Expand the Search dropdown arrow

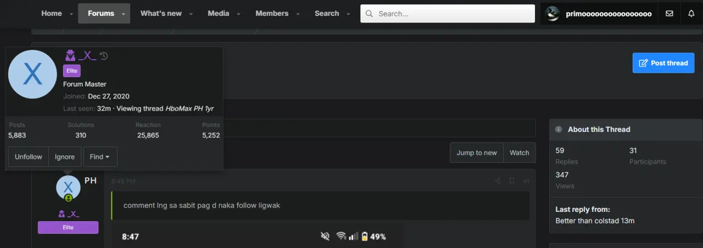point(349,14)
